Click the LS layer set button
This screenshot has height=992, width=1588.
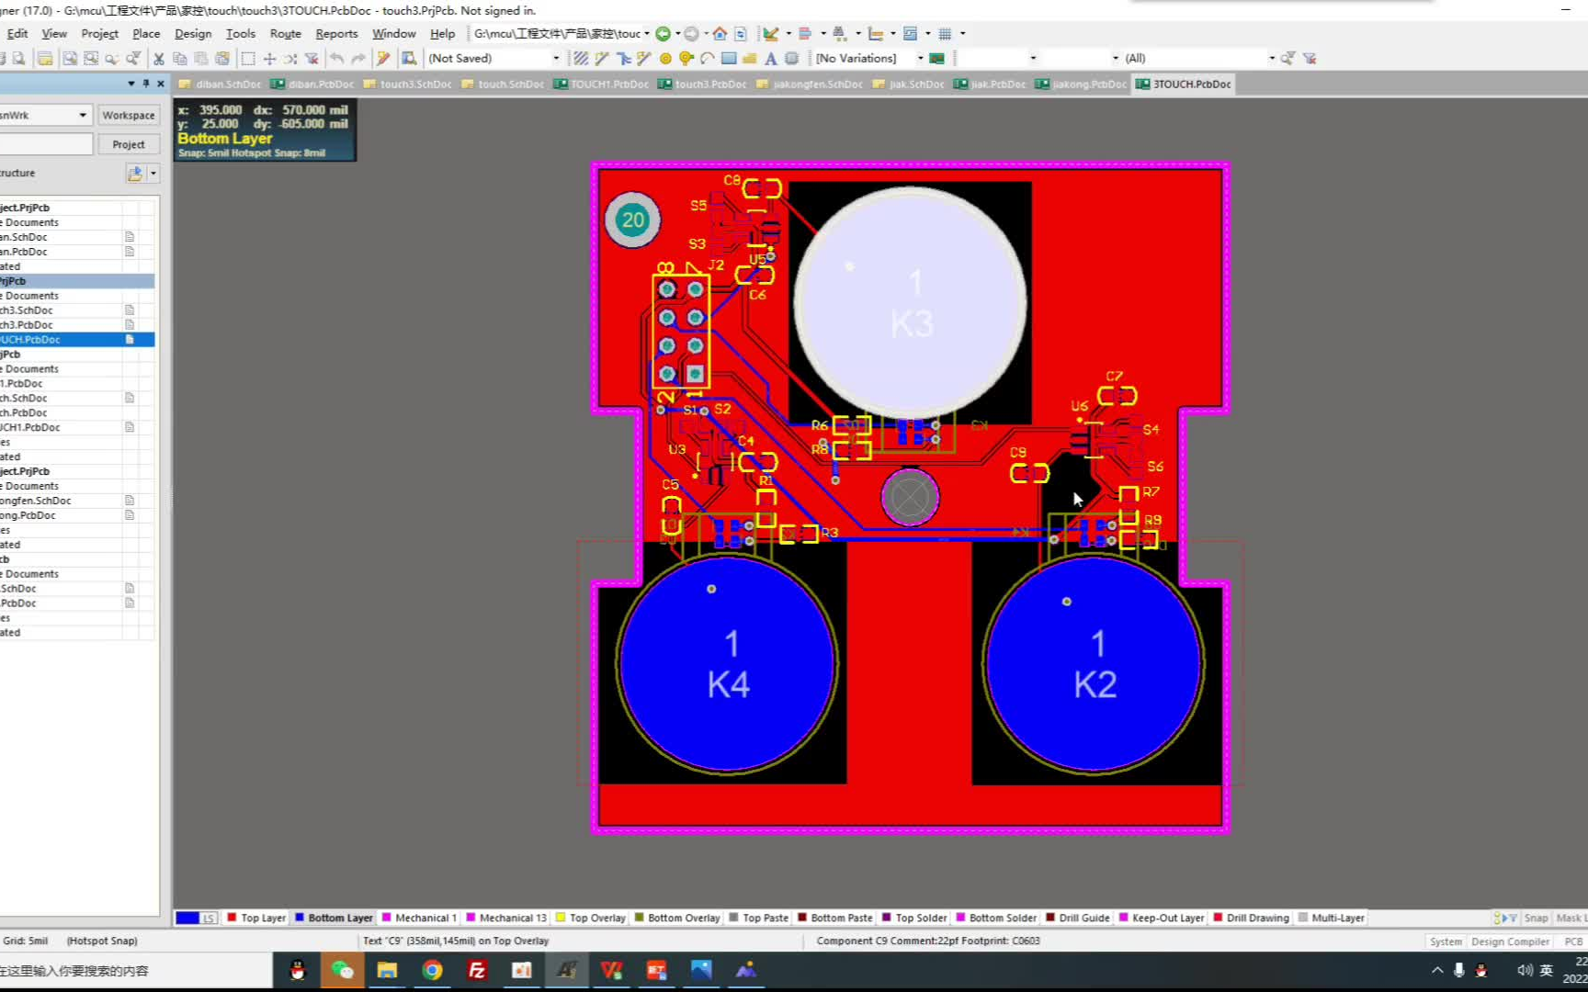[x=209, y=918]
